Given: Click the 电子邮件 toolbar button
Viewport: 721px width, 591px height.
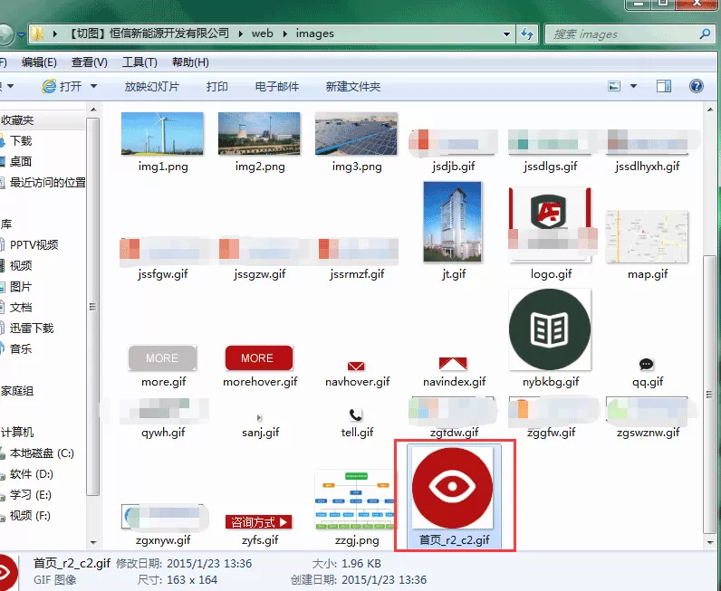Looking at the screenshot, I should coord(277,86).
